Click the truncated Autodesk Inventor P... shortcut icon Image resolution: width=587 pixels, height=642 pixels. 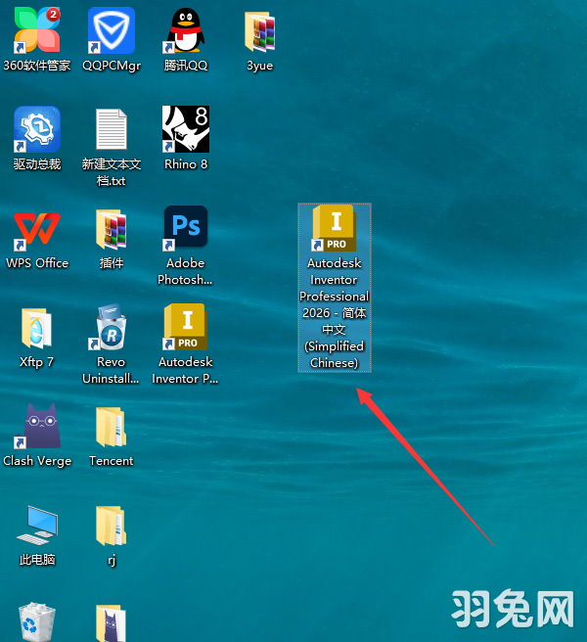pos(186,327)
